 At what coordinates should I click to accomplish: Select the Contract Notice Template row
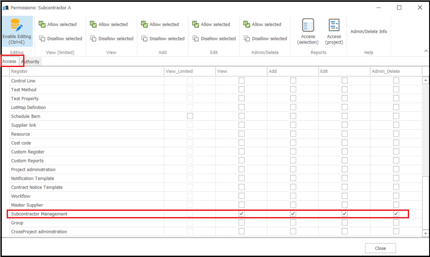[x=215, y=187]
